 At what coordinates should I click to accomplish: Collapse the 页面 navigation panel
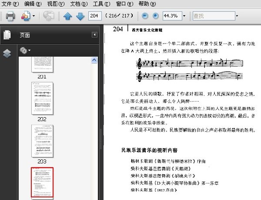94,35
